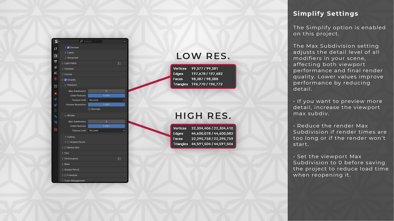The width and height of the screenshot is (394, 221).
Task: Expand the Motion Blur panel arrow
Action: 63,147
